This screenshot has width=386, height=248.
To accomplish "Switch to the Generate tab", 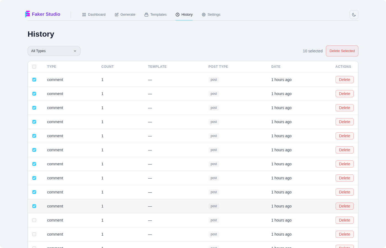I will tap(125, 15).
